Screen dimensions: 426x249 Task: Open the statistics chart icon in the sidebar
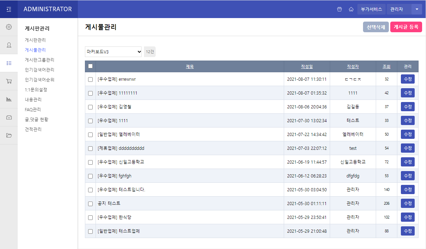(x=9, y=99)
